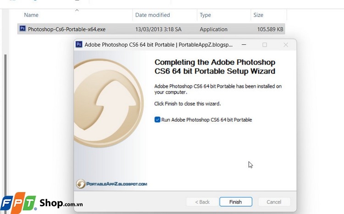Uncheck Run Adobe Photoshop CS6 64 bit Portable

point(157,120)
